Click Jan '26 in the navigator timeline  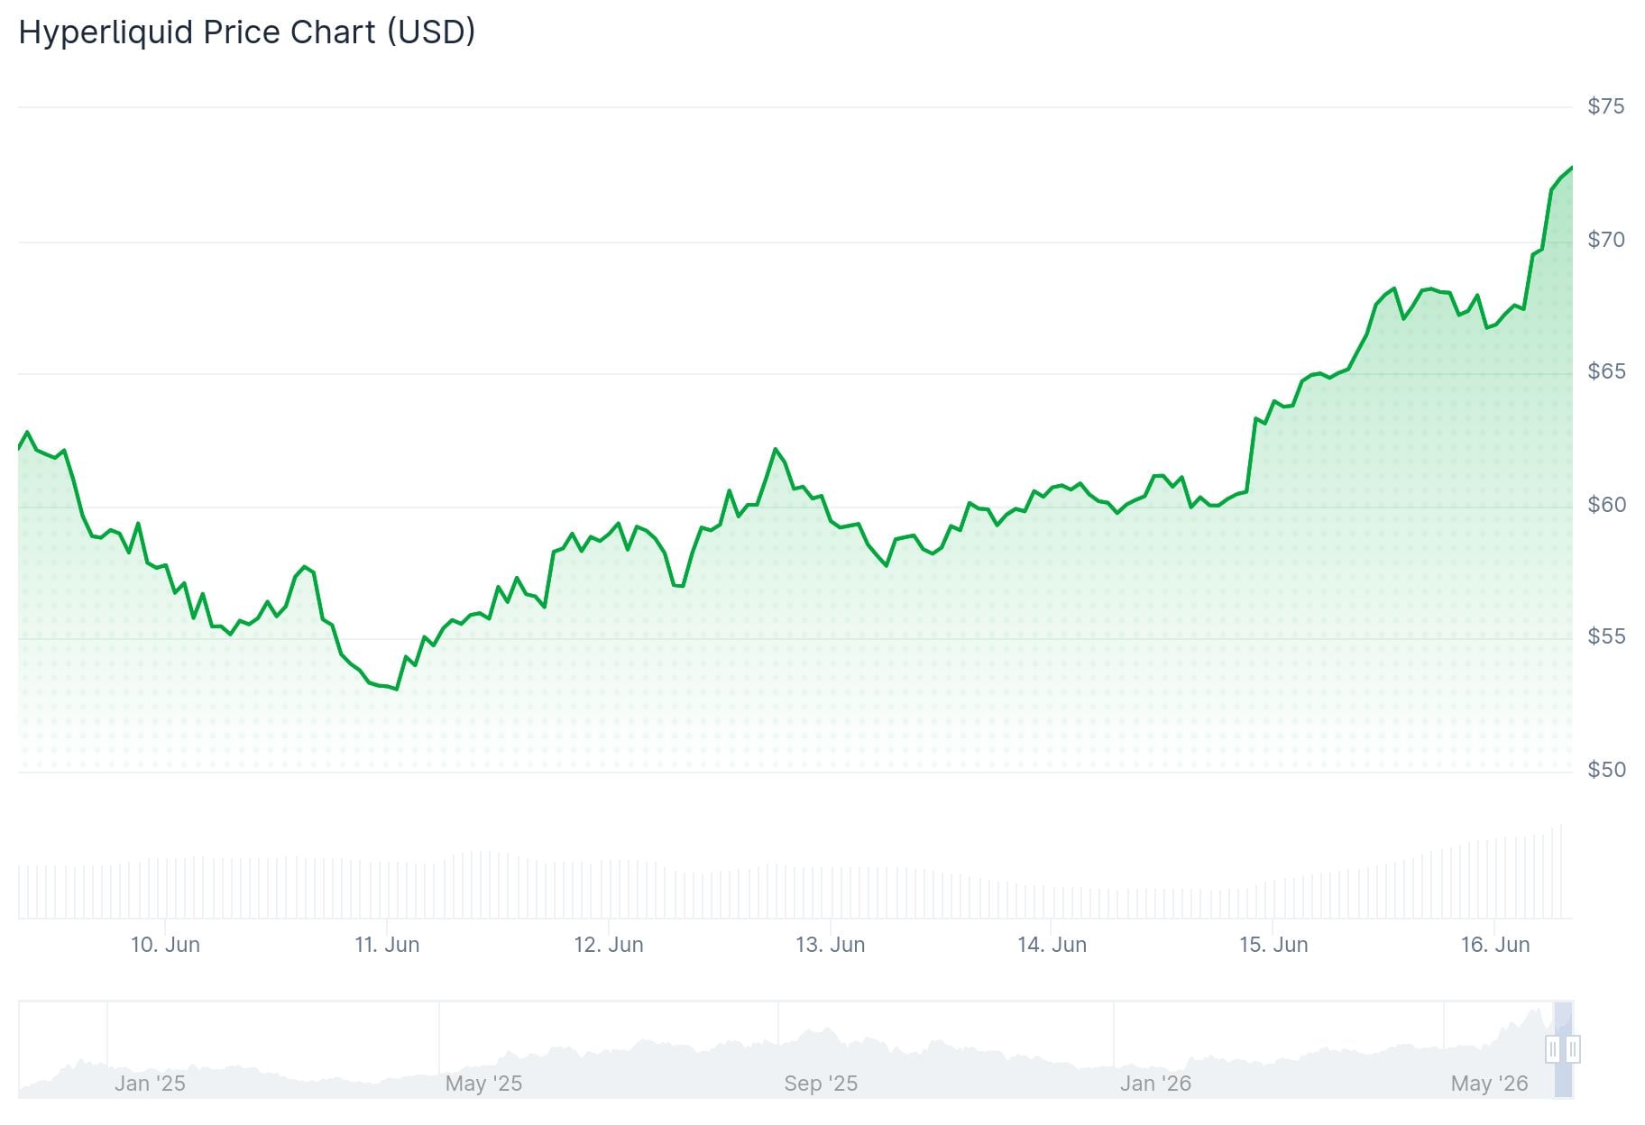1155,1084
